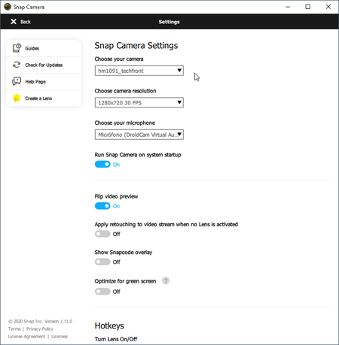
Task: Click the version 1.11.0 copyright text
Action: tap(40, 321)
